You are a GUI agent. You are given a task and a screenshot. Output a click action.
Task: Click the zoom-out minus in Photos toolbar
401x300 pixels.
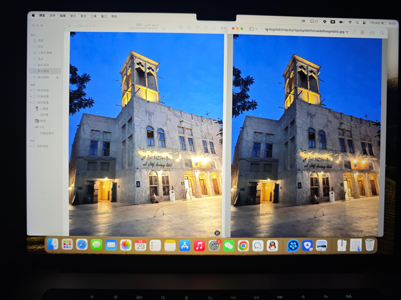pyautogui.click(x=75, y=26)
